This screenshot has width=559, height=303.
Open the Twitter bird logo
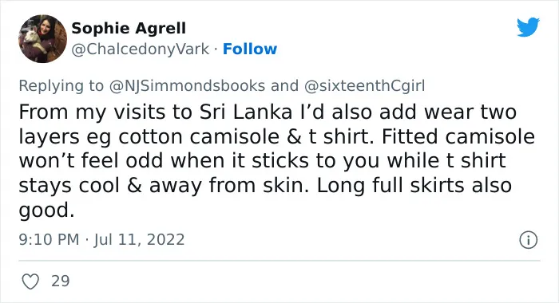pyautogui.click(x=528, y=27)
